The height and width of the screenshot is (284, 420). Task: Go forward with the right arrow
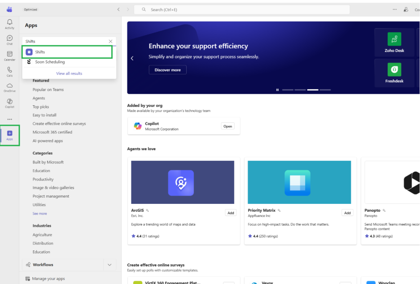pos(128,9)
